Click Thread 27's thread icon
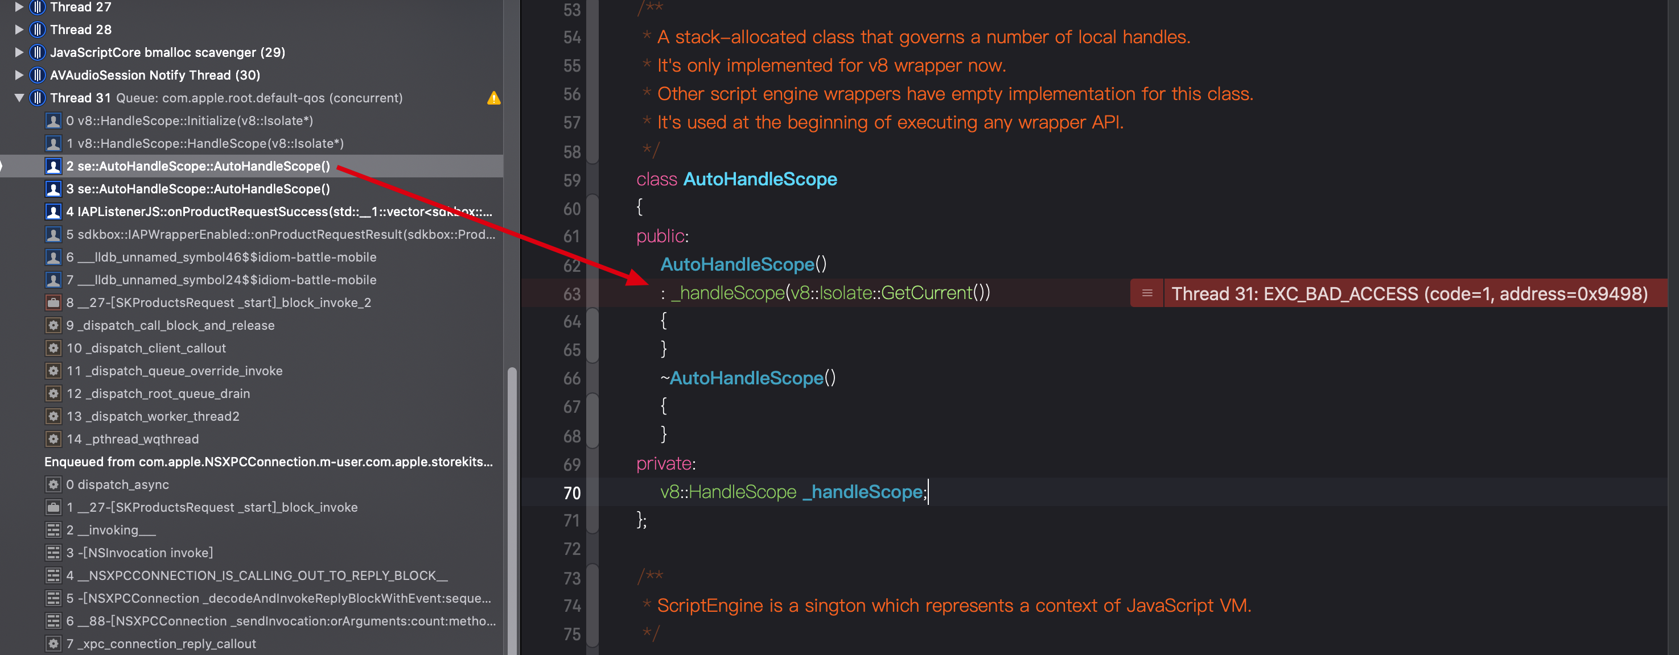This screenshot has height=655, width=1679. click(38, 7)
